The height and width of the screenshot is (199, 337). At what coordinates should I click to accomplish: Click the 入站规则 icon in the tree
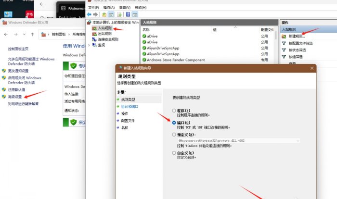(94, 28)
